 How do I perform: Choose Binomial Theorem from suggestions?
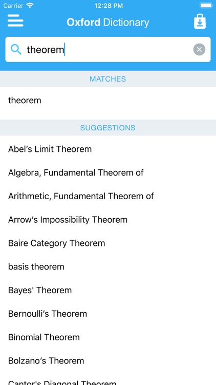[x=108, y=337]
